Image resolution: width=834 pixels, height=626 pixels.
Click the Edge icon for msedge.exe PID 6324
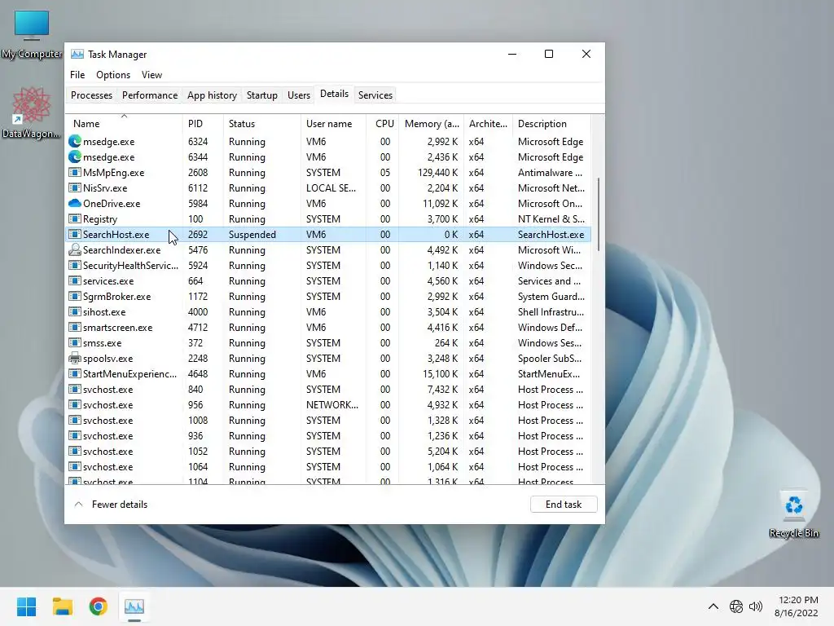pyautogui.click(x=75, y=142)
